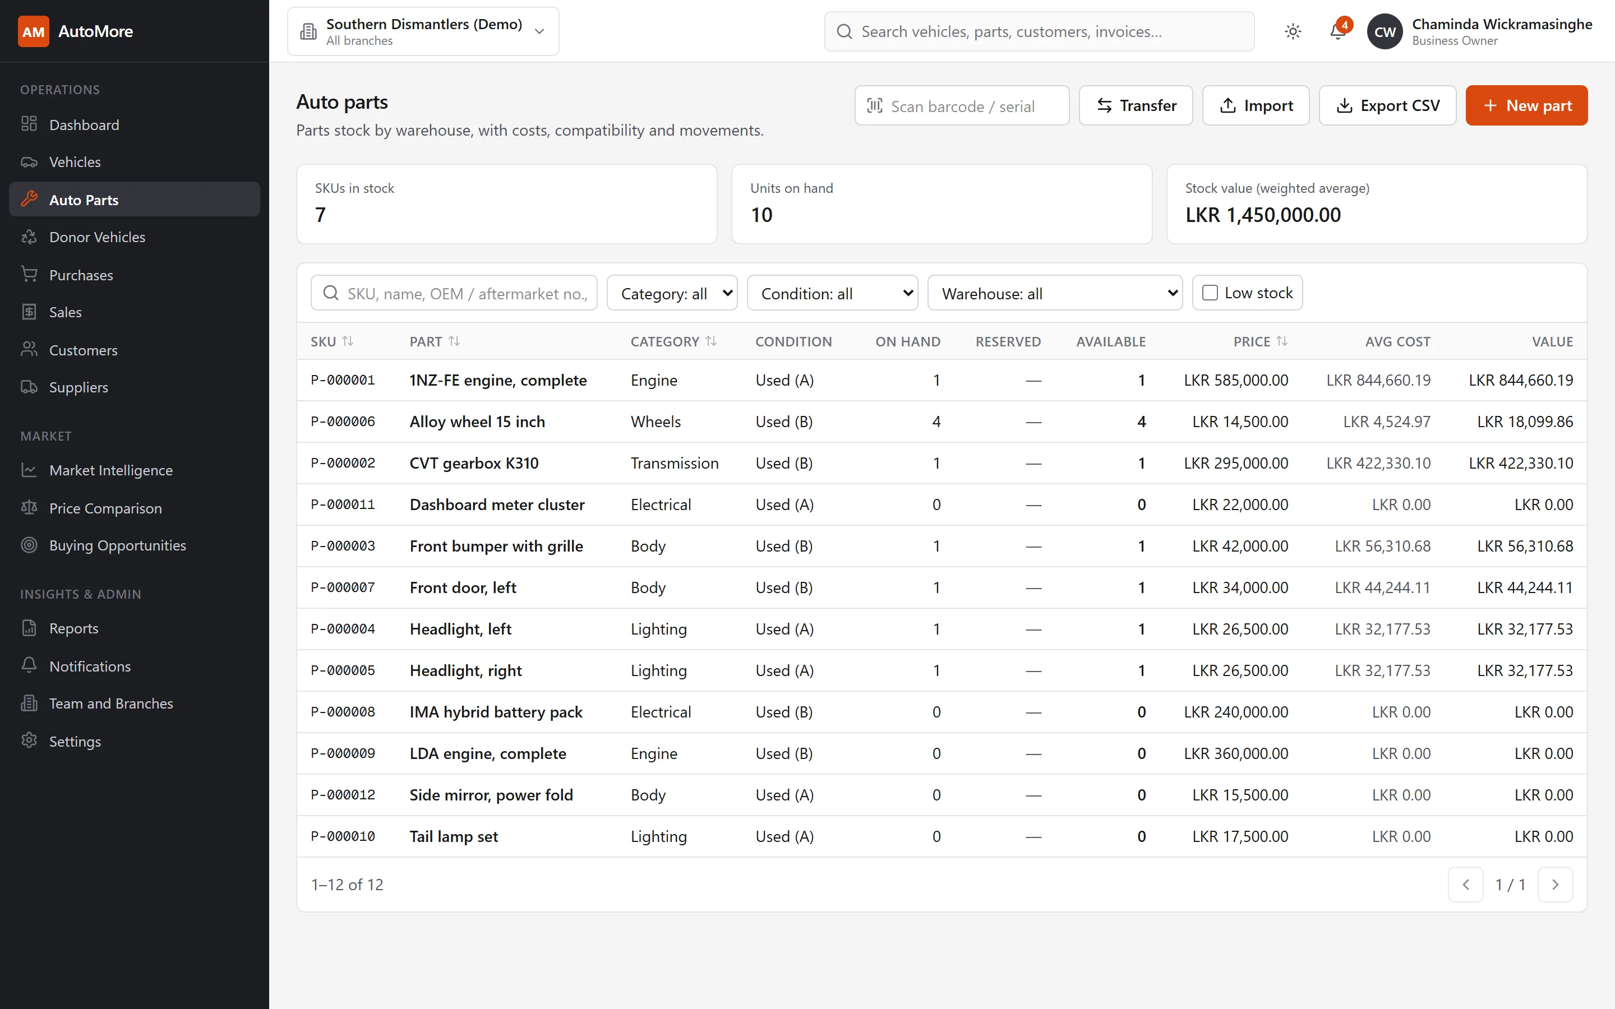
Task: Sort the table by SKU arrows
Action: (348, 341)
